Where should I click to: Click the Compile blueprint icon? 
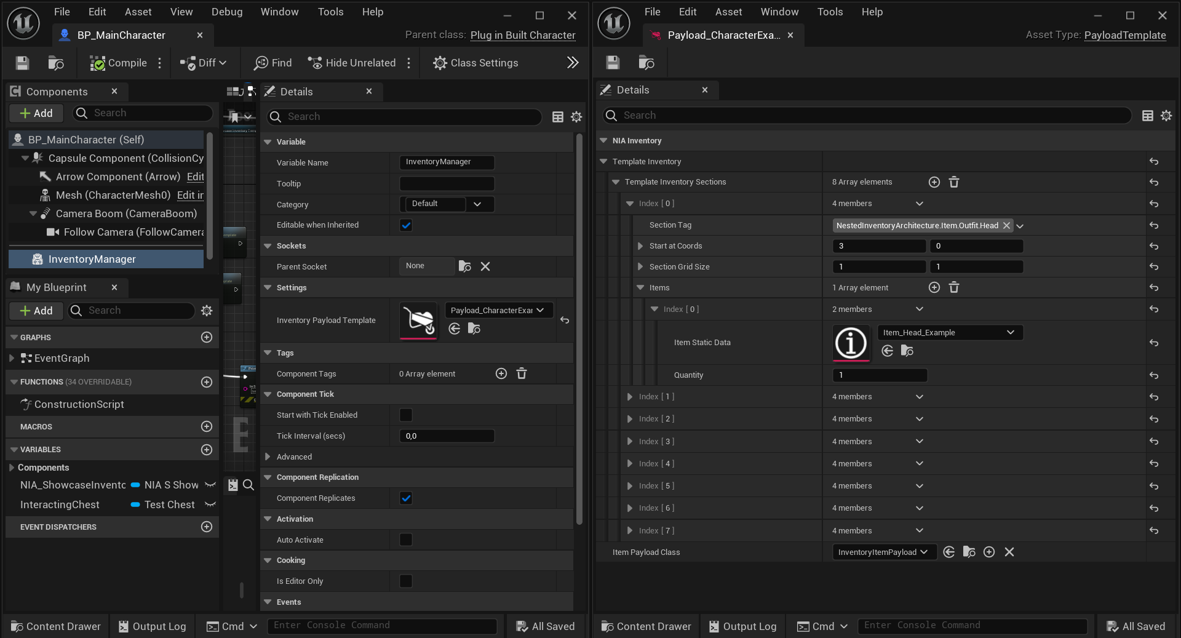pos(97,63)
